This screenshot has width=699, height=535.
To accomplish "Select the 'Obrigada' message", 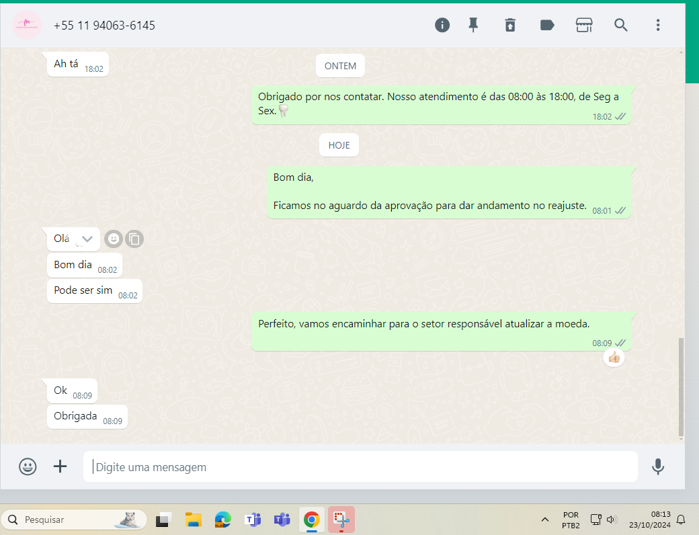I will tap(87, 417).
